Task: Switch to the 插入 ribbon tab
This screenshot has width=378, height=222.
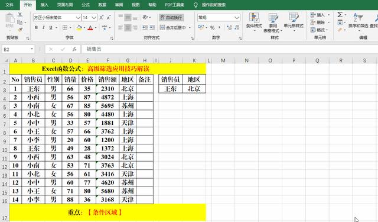Action: [x=44, y=5]
